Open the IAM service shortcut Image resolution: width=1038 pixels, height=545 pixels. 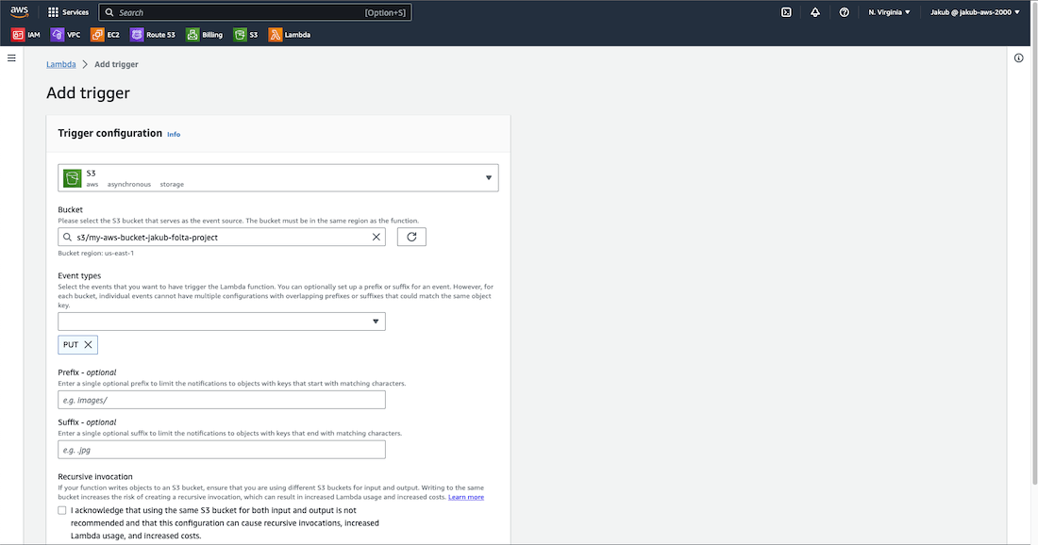[x=25, y=35]
